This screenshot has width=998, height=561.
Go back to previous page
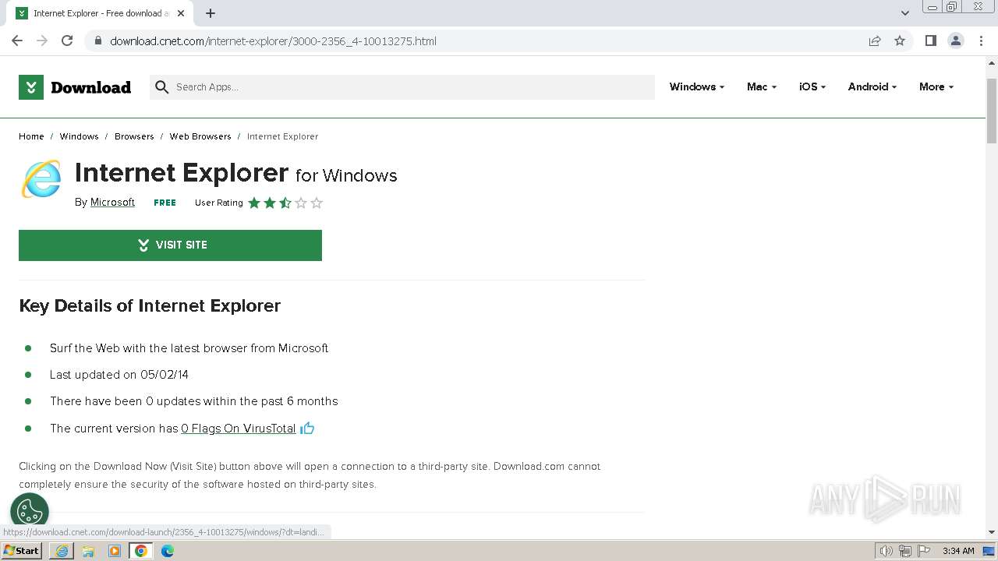[17, 41]
